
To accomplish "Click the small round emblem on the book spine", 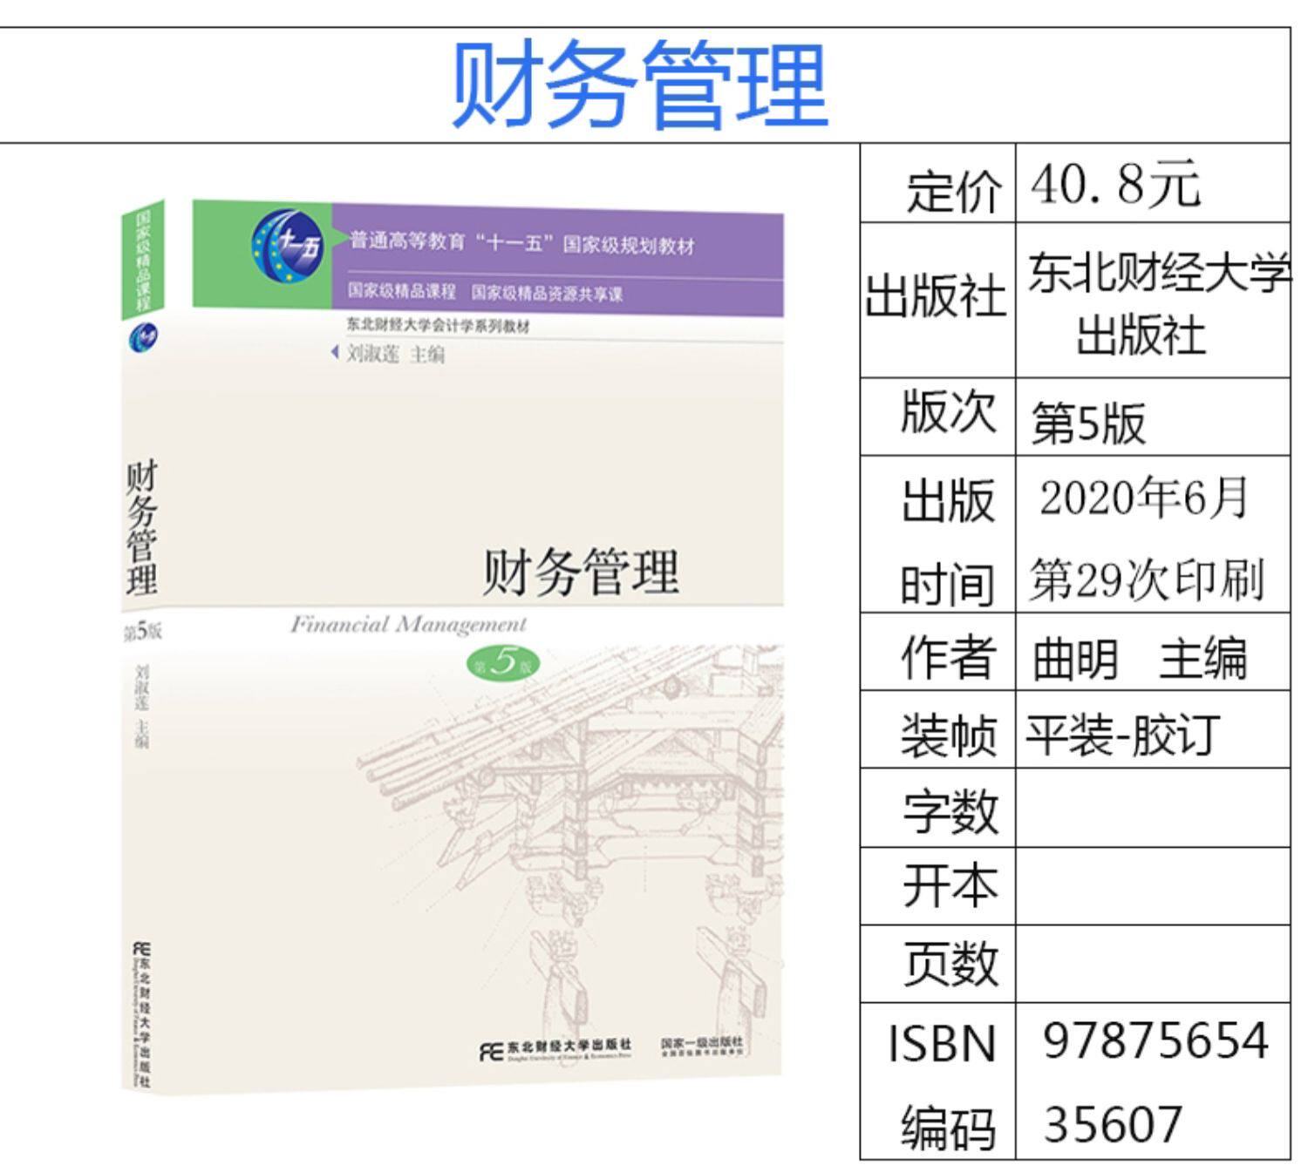I will pos(142,337).
